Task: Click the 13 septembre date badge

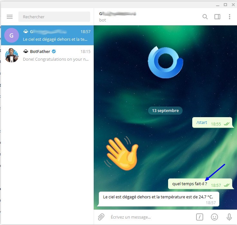Action: click(x=165, y=111)
